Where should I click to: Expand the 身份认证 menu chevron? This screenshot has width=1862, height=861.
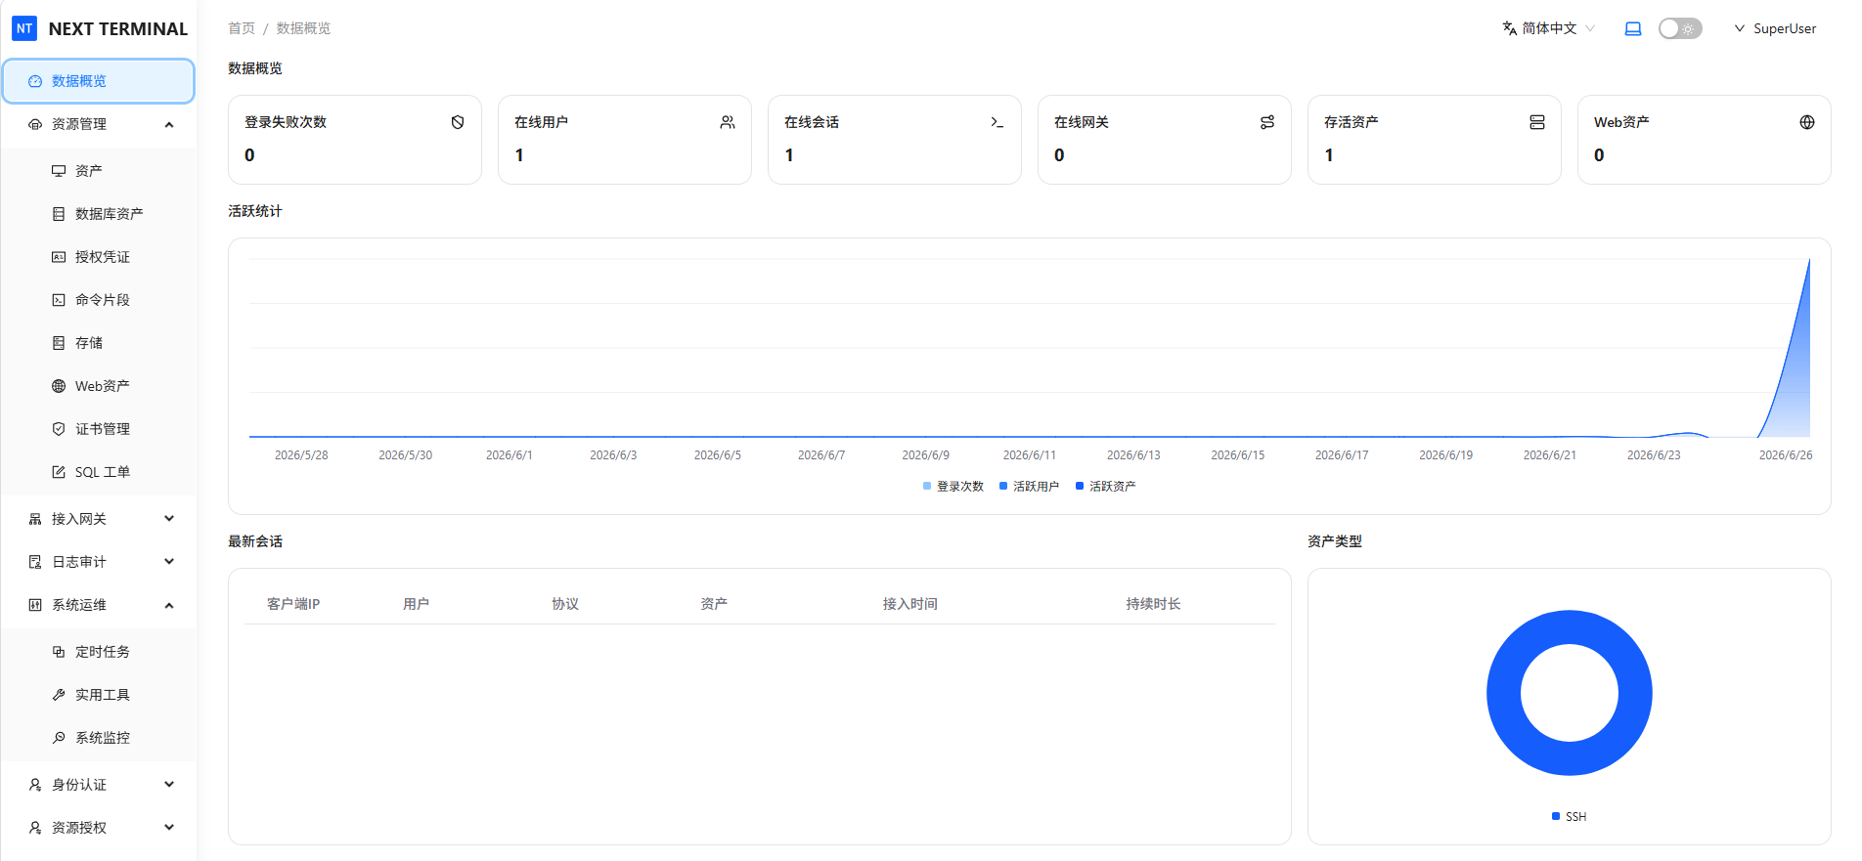(169, 785)
